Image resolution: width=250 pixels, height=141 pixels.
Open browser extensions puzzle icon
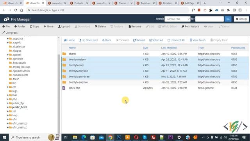tap(228, 10)
